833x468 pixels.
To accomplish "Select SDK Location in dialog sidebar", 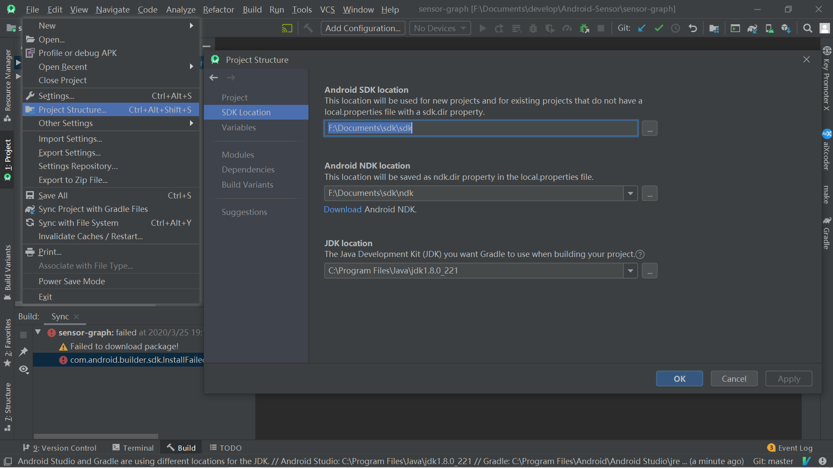I will pyautogui.click(x=256, y=112).
